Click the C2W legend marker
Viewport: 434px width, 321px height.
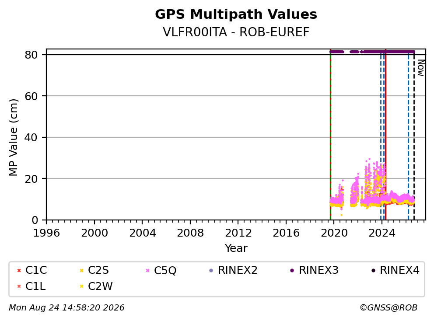click(x=81, y=286)
